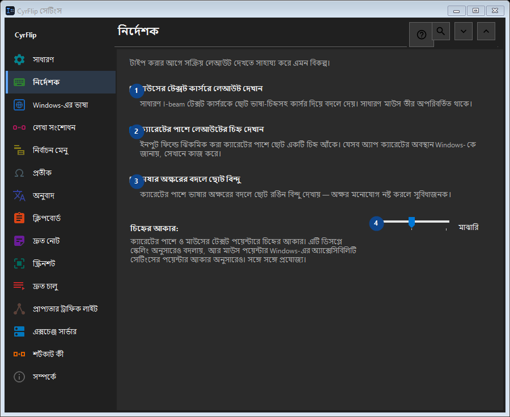Select the নির্বাচন মেনু list icon
This screenshot has width=510, height=417.
(x=19, y=150)
